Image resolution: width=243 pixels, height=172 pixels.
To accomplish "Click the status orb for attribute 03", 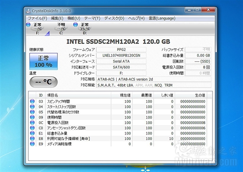I will 32,101.
